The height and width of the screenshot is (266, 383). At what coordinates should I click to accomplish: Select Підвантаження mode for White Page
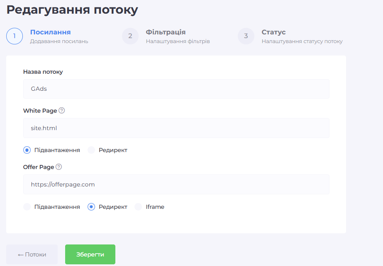point(26,150)
